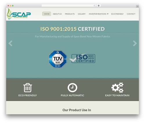Select the ECO FRIENDLY label text
This screenshot has height=123, width=145.
(x=28, y=95)
